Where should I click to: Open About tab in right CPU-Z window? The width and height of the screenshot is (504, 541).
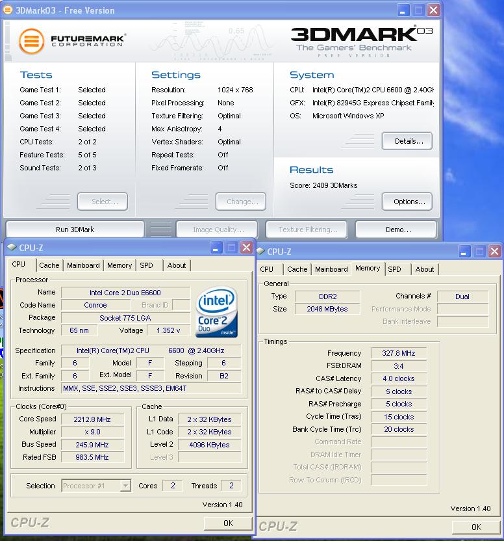click(x=425, y=269)
